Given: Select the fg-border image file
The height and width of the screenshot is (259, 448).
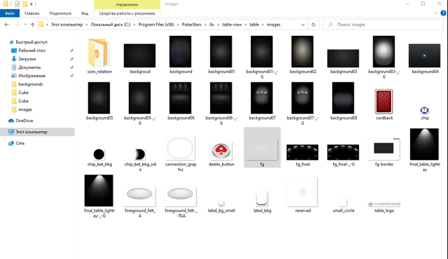Looking at the screenshot, I should [384, 152].
